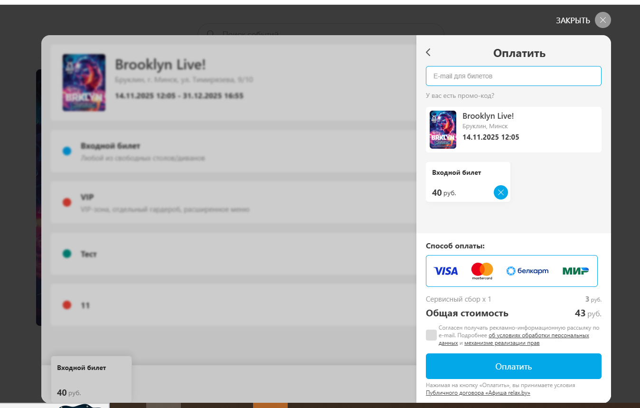Screen dimensions: 640x408
Task: Click the back arrow in Оплатить panel
Action: click(x=428, y=52)
